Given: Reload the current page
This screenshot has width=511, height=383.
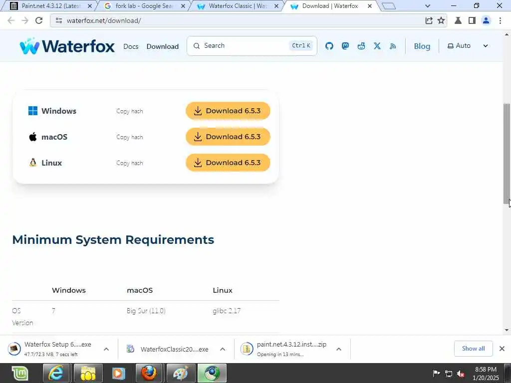Looking at the screenshot, I should tap(39, 20).
